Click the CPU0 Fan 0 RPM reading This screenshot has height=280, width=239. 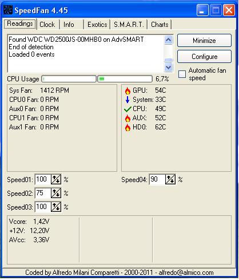click(34, 100)
